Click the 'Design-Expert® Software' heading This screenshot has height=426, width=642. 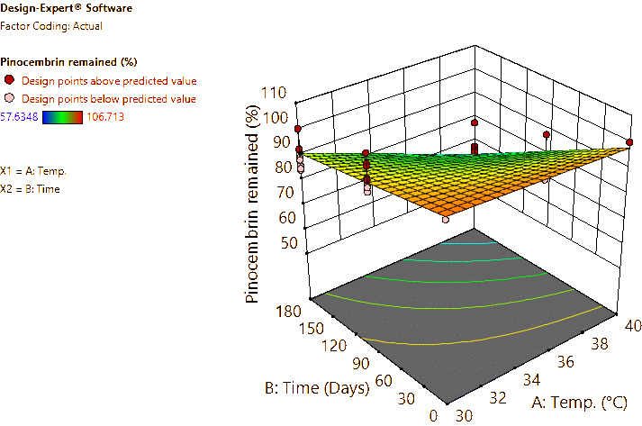click(66, 8)
